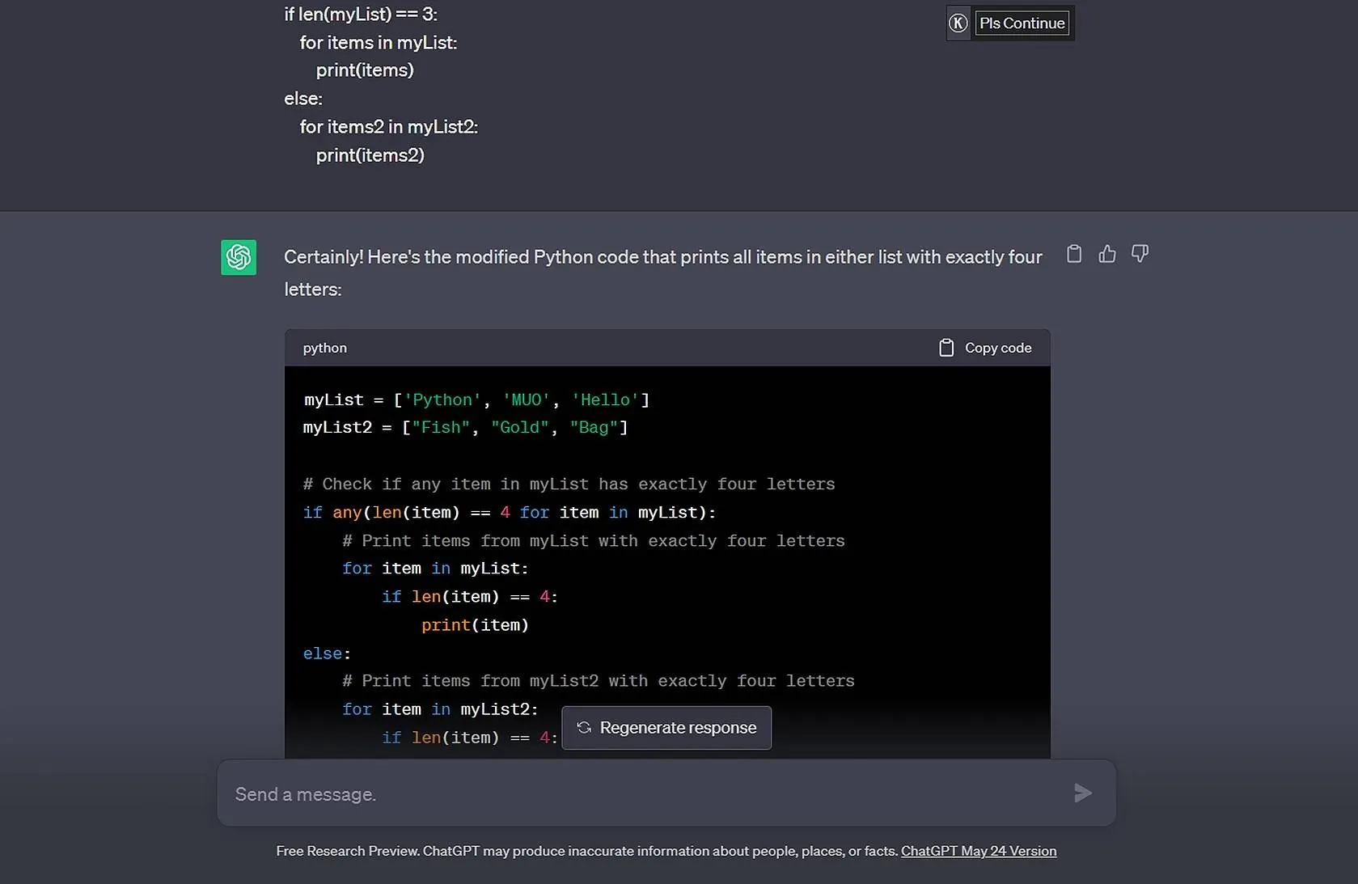This screenshot has width=1358, height=884.
Task: Open the ChatGPT May 24 Version link
Action: point(978,851)
